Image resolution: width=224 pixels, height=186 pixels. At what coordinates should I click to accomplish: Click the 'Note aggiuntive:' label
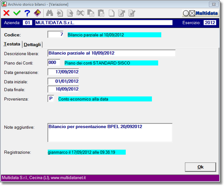pyautogui.click(x=19, y=127)
